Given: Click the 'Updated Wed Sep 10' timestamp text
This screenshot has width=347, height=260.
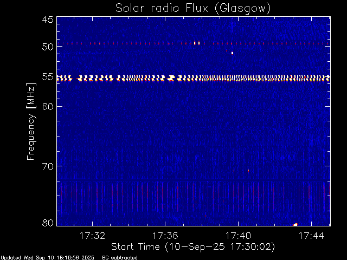Looking at the screenshot, I should 47,258.
